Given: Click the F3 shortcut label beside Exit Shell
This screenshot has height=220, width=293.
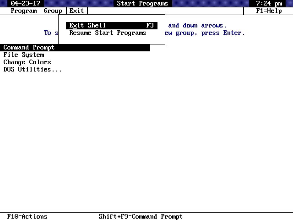Looking at the screenshot, I should pos(150,26).
